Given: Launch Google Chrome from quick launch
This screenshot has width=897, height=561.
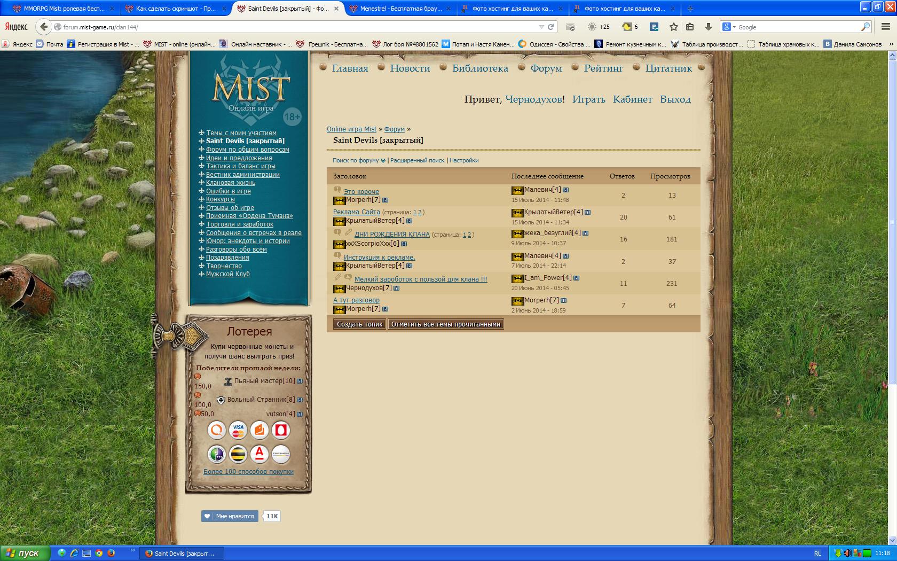Looking at the screenshot, I should coord(98,553).
